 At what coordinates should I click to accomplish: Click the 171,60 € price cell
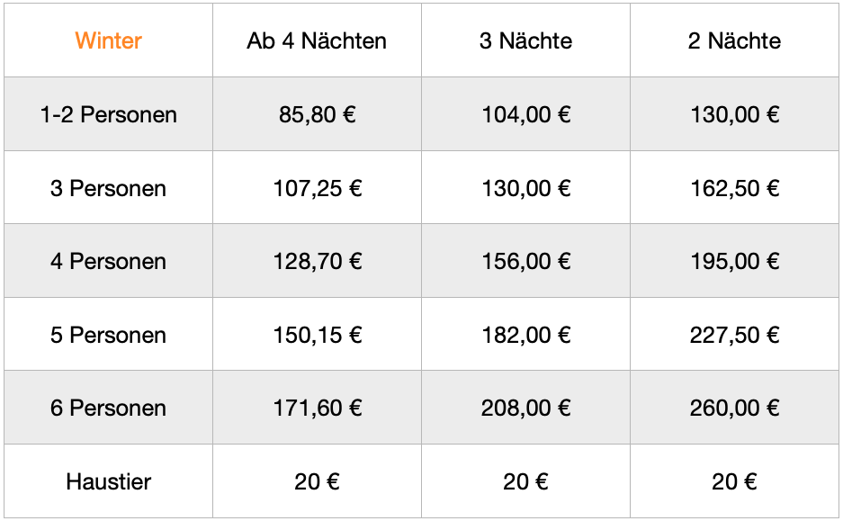click(x=317, y=408)
